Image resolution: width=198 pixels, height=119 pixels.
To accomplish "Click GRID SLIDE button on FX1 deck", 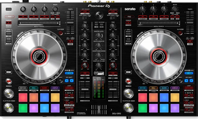I will 9,41.
